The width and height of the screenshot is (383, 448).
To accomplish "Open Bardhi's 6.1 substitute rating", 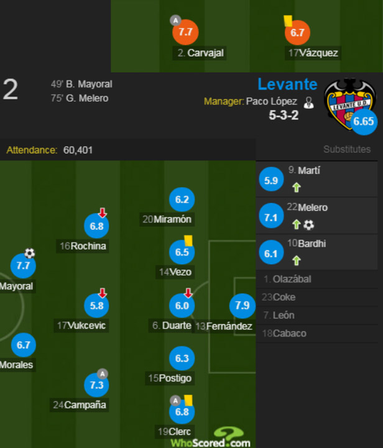I will [271, 253].
